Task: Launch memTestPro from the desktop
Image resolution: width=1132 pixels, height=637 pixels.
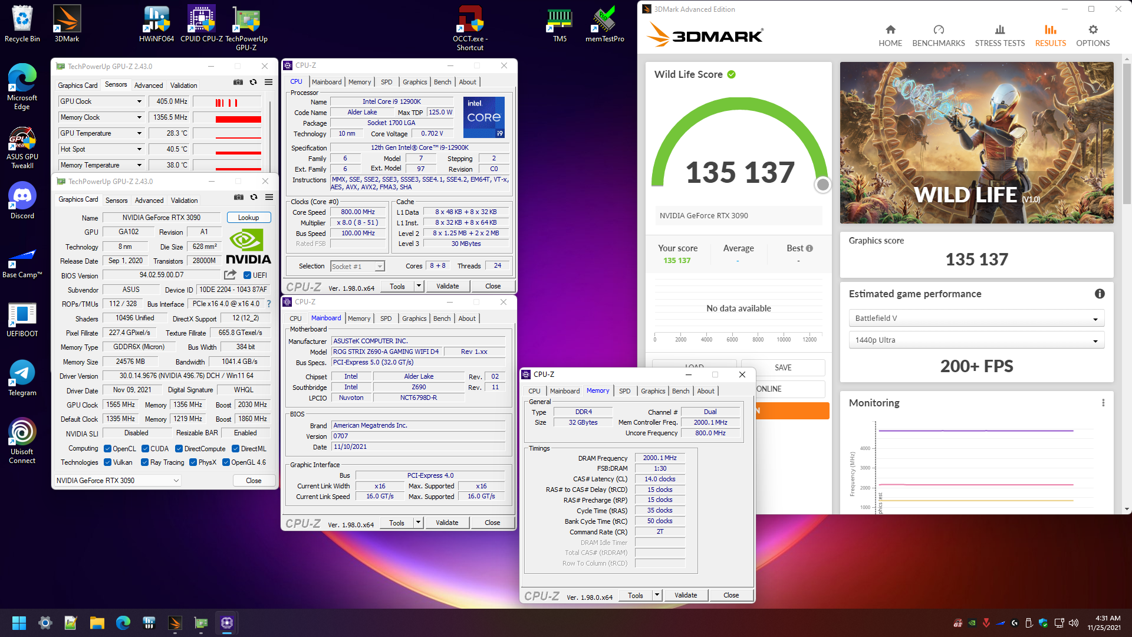Action: pos(604,24)
